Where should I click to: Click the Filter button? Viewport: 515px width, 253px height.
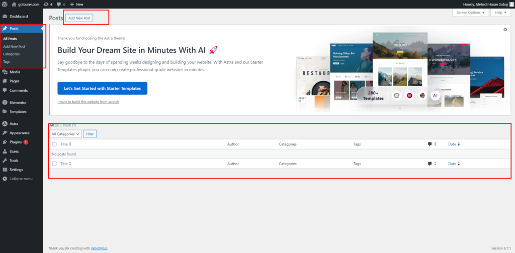[90, 134]
